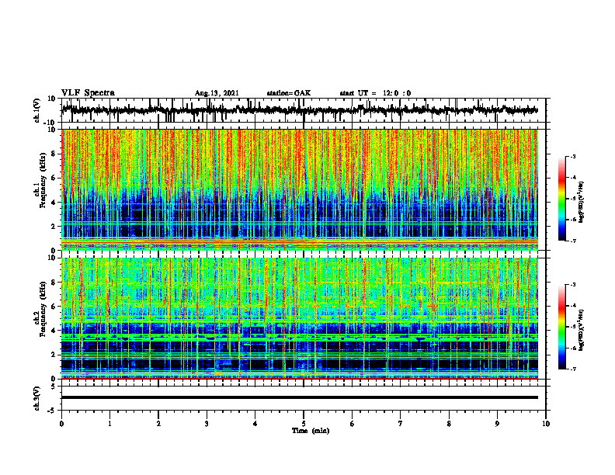Click the "Time (min)" x-axis label
Screen dimensions: 615x475
[311, 431]
